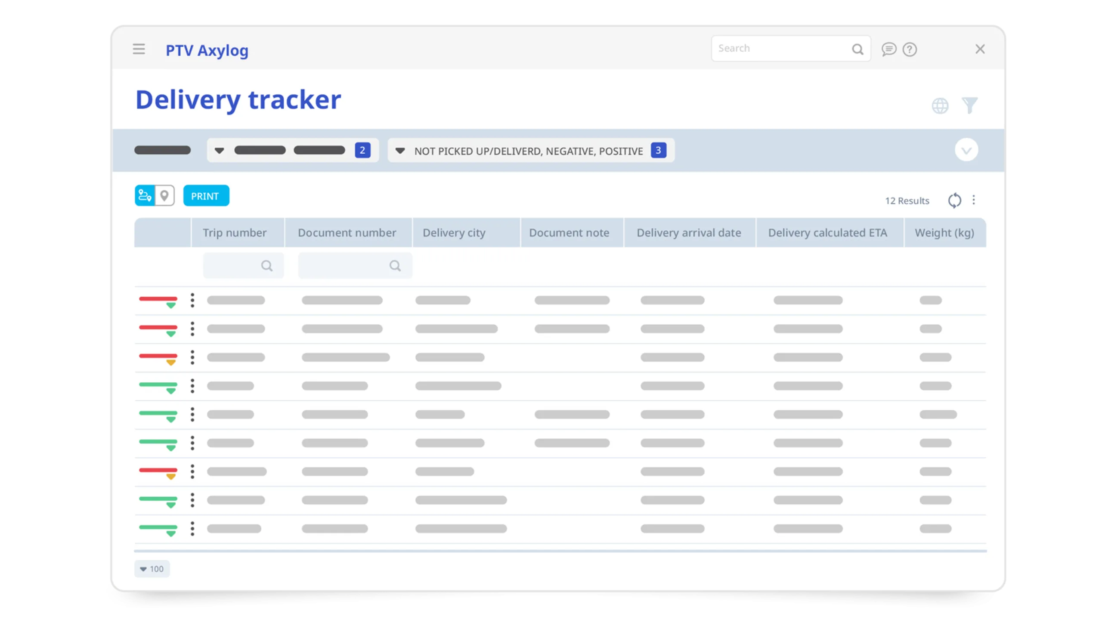Click first row's red status indicator
The width and height of the screenshot is (1102, 620).
(x=158, y=301)
